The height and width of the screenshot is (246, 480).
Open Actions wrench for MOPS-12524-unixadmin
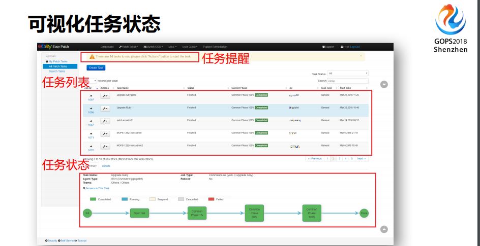coord(105,134)
